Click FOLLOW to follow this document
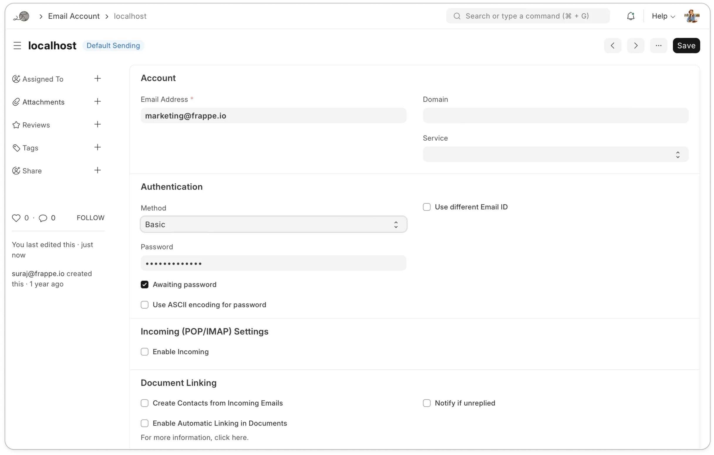The image size is (714, 455). tap(90, 217)
